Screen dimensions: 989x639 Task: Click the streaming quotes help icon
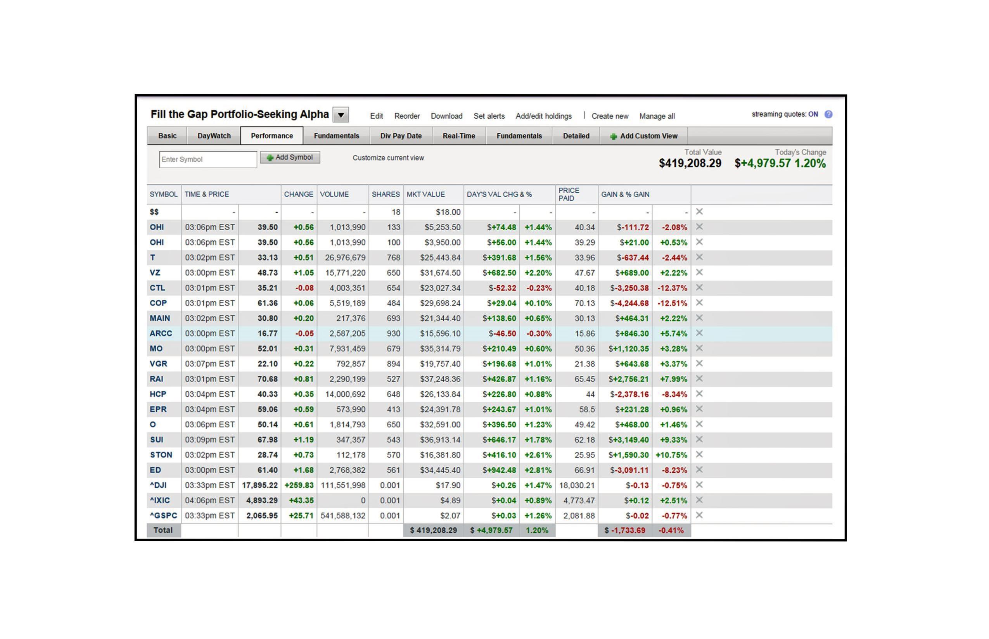828,114
